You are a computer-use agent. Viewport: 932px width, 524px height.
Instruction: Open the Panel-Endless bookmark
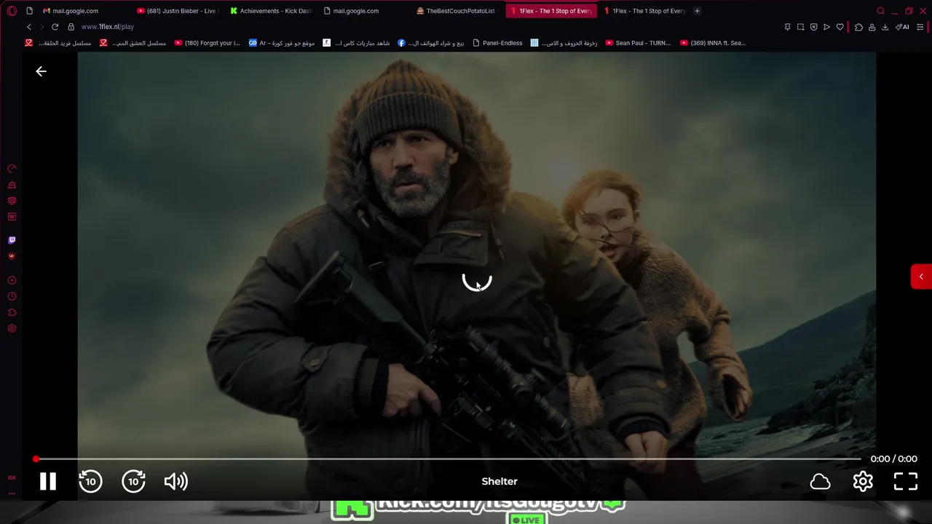(x=497, y=43)
